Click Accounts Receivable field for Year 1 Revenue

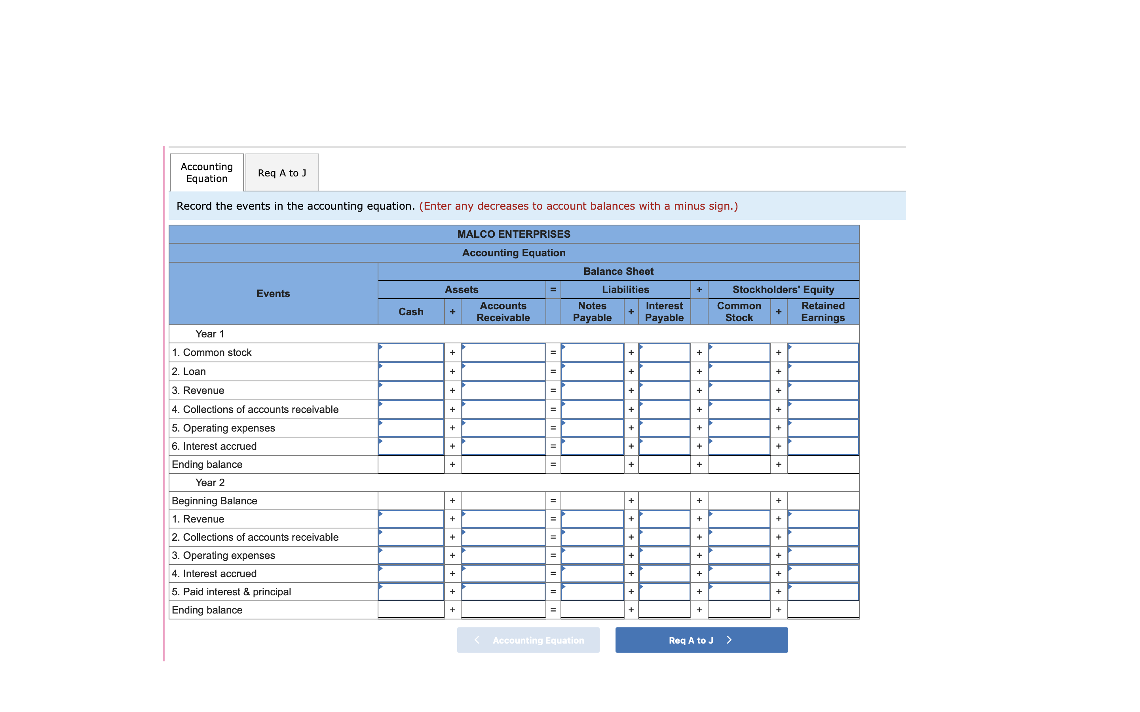(503, 390)
